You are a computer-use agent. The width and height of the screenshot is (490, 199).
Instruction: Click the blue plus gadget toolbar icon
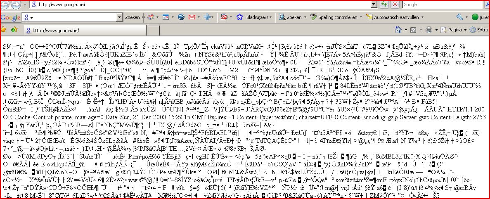[x=208, y=17]
